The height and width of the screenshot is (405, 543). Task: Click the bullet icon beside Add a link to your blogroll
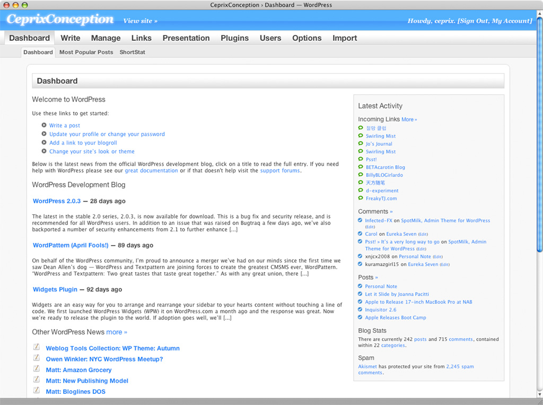(44, 142)
